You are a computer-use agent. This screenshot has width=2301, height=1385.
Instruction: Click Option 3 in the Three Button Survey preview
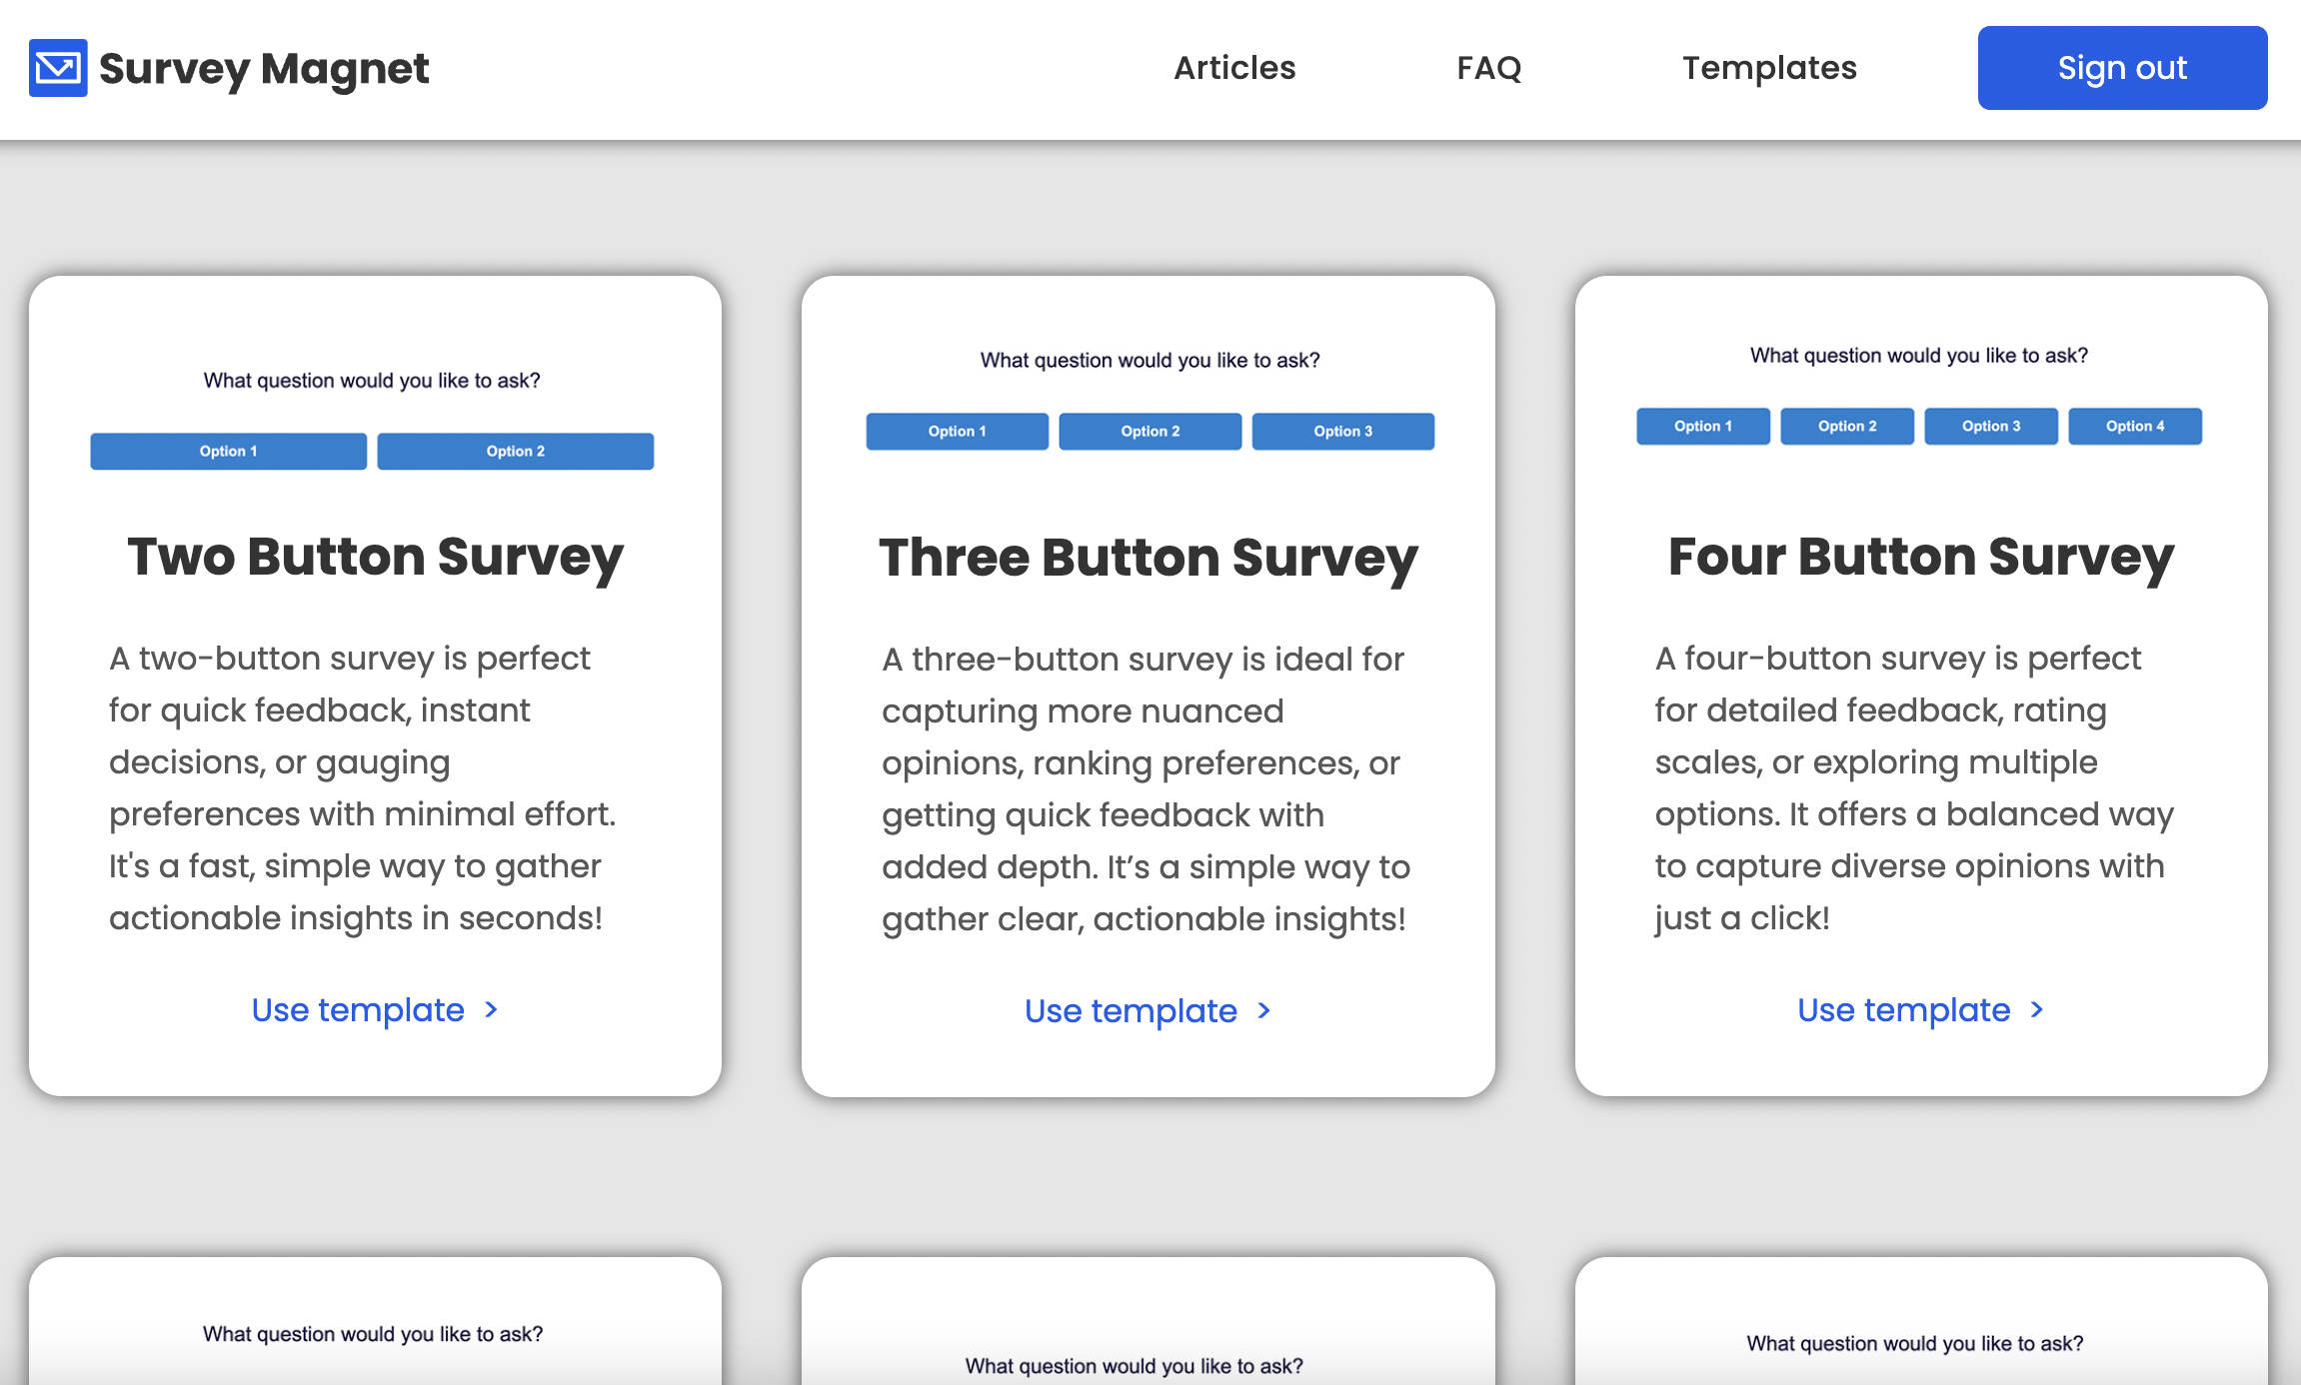click(x=1343, y=431)
